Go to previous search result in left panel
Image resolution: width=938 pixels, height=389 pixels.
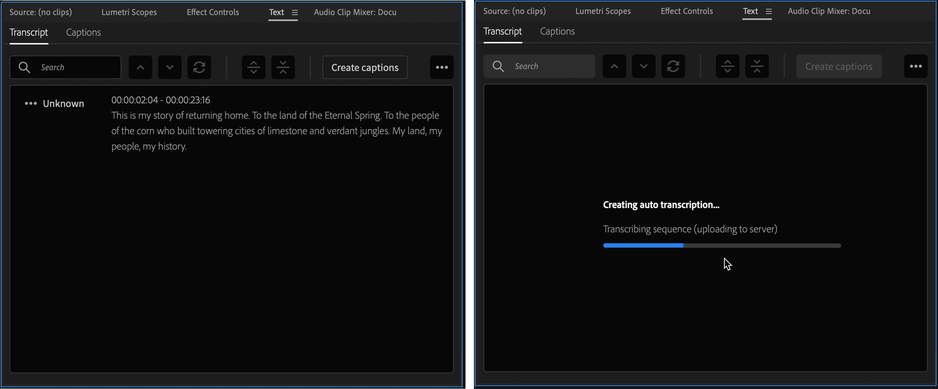[140, 67]
